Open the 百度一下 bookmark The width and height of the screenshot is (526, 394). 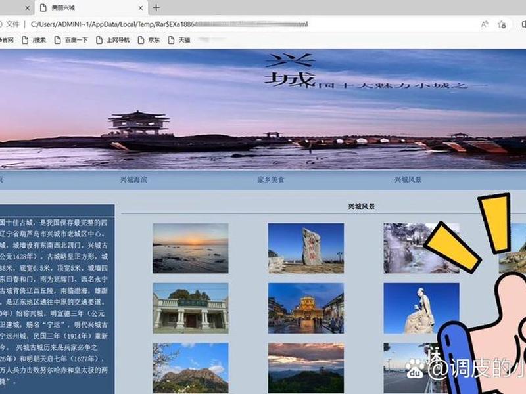(71, 40)
